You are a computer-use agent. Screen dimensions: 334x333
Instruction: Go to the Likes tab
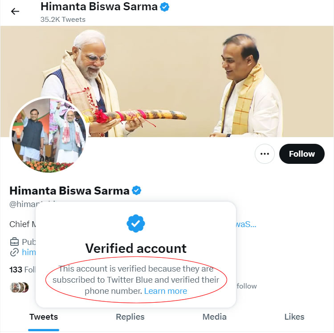coord(294,317)
